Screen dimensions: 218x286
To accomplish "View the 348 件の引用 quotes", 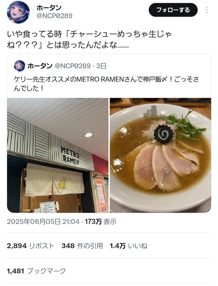I will [82, 246].
